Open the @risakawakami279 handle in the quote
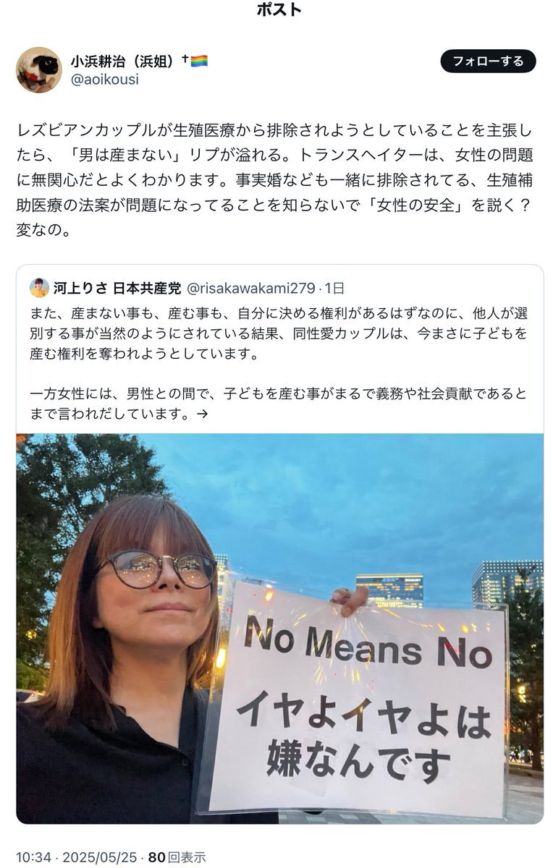 251,289
